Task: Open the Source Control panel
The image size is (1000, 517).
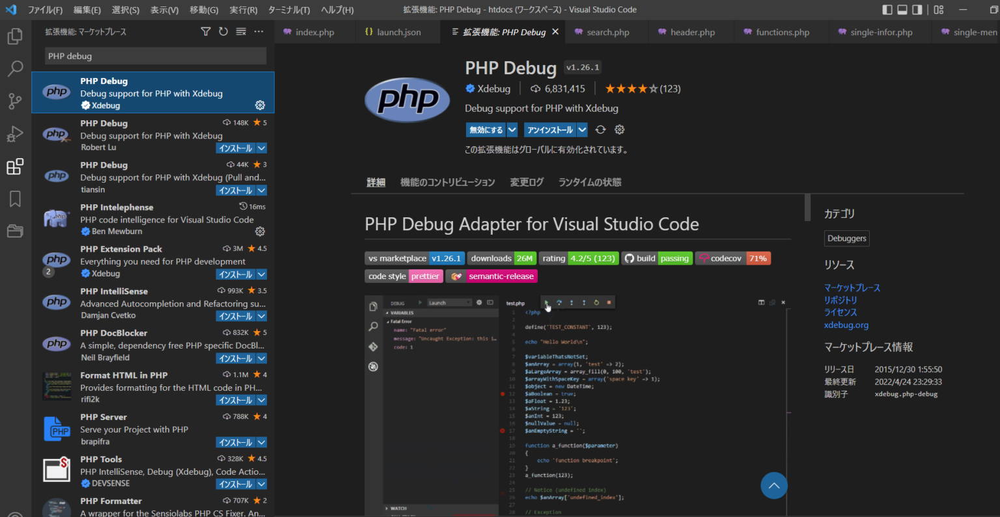Action: (15, 101)
